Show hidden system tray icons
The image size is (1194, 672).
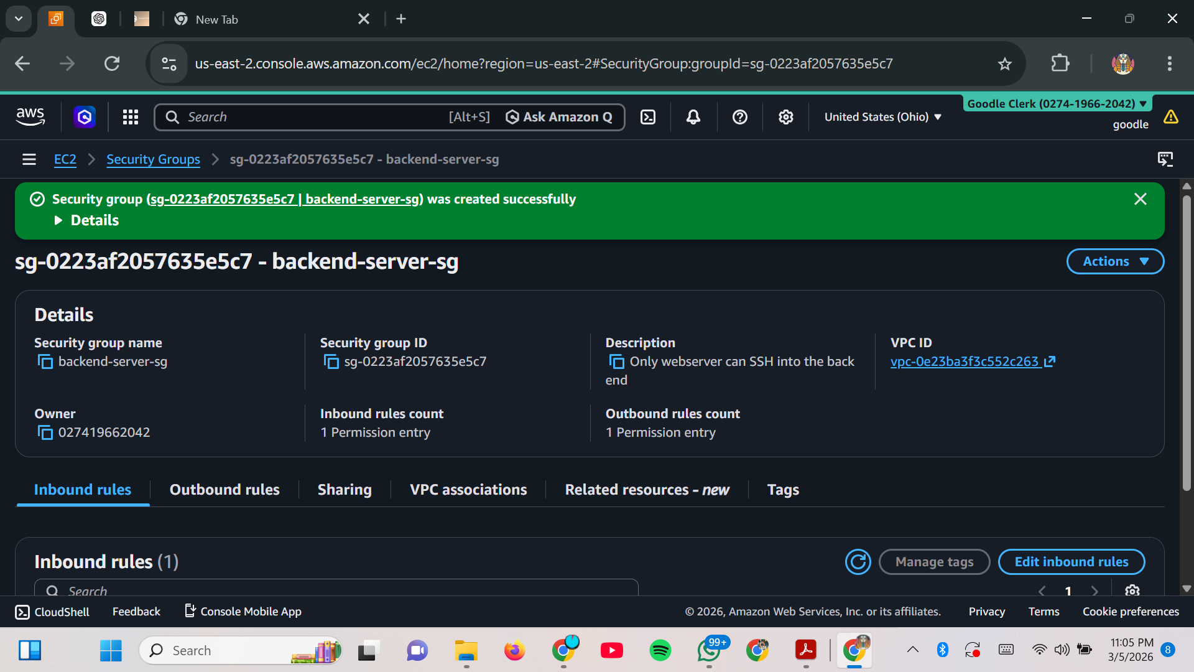coord(912,650)
